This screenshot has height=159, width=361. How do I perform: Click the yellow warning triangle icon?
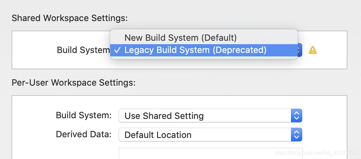point(312,51)
